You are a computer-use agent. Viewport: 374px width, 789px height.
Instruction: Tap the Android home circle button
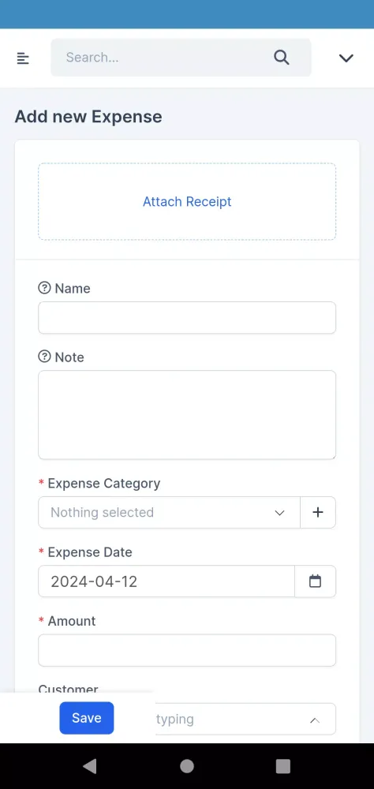187,766
